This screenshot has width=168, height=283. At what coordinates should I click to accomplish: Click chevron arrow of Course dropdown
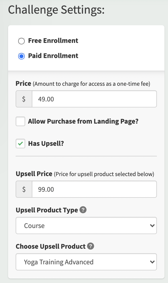[x=152, y=225]
